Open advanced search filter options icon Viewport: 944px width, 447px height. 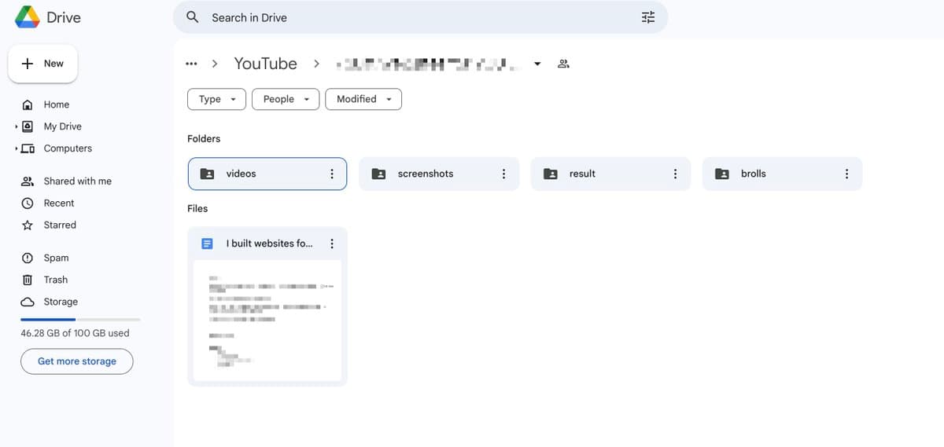click(x=648, y=17)
